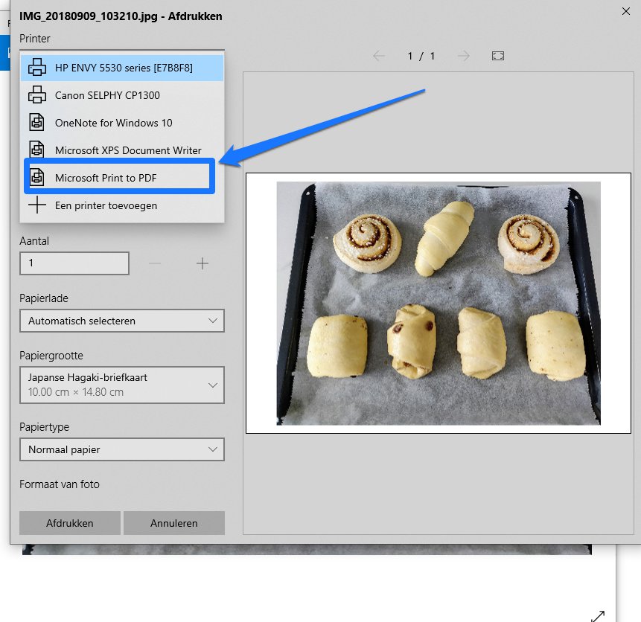Pick Microsoft XPS Document Writer

click(x=122, y=150)
